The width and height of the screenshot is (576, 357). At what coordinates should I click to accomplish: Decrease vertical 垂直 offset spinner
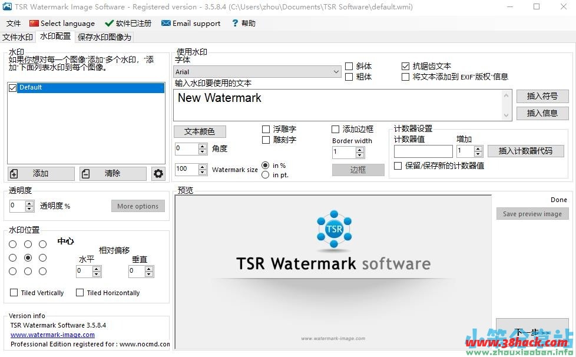149,274
